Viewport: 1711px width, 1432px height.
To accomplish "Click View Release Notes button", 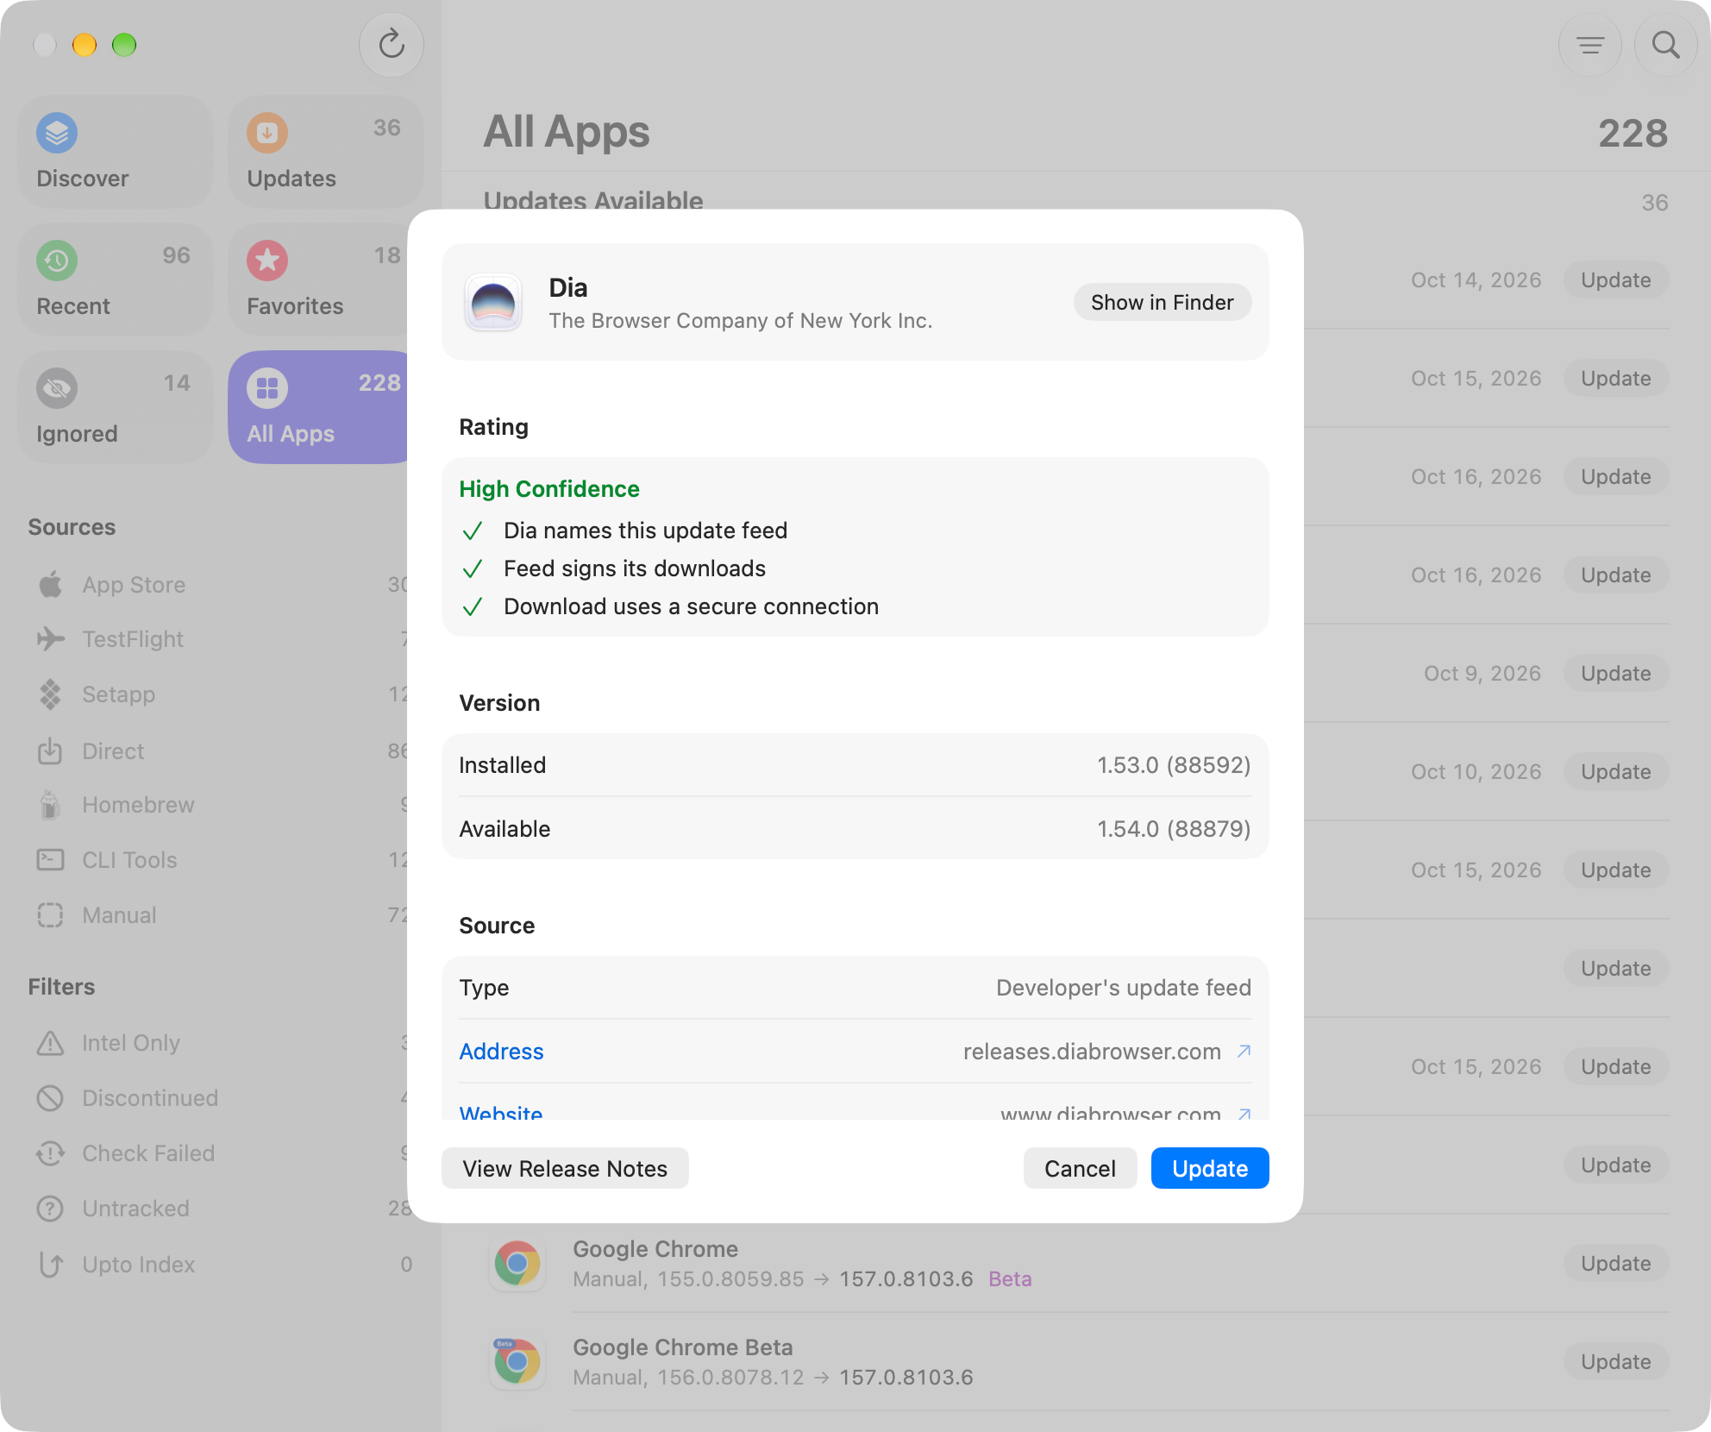I will click(565, 1168).
